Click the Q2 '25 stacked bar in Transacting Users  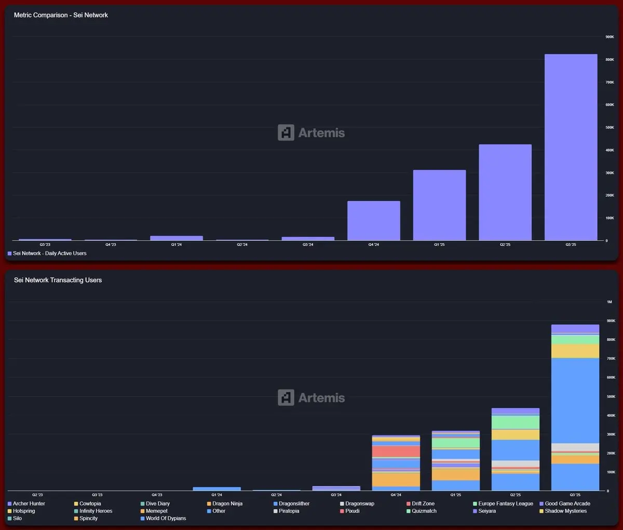[x=516, y=449]
